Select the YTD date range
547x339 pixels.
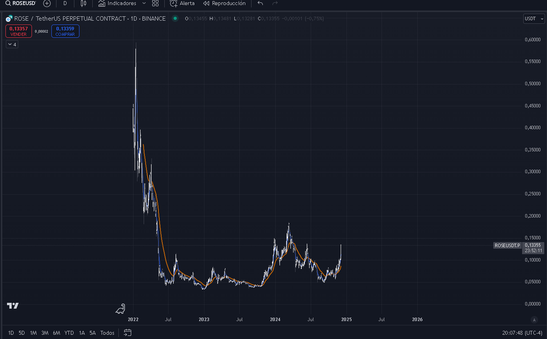[69, 333]
